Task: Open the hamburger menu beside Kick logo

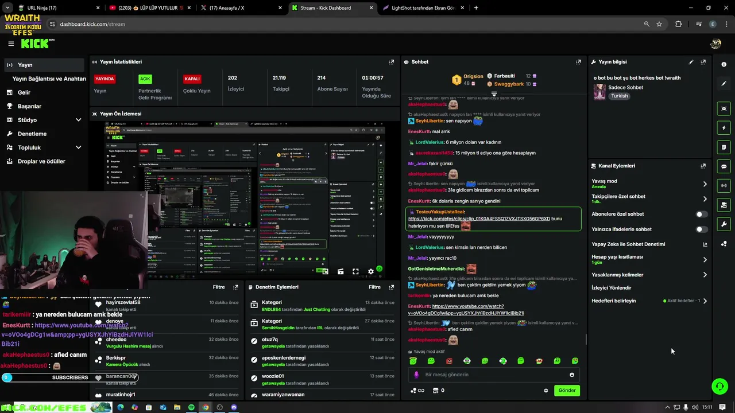Action: (x=11, y=44)
